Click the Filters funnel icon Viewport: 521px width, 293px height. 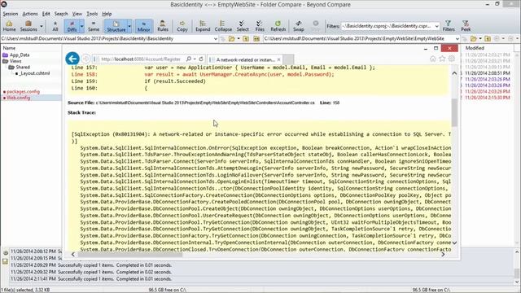[x=449, y=26]
